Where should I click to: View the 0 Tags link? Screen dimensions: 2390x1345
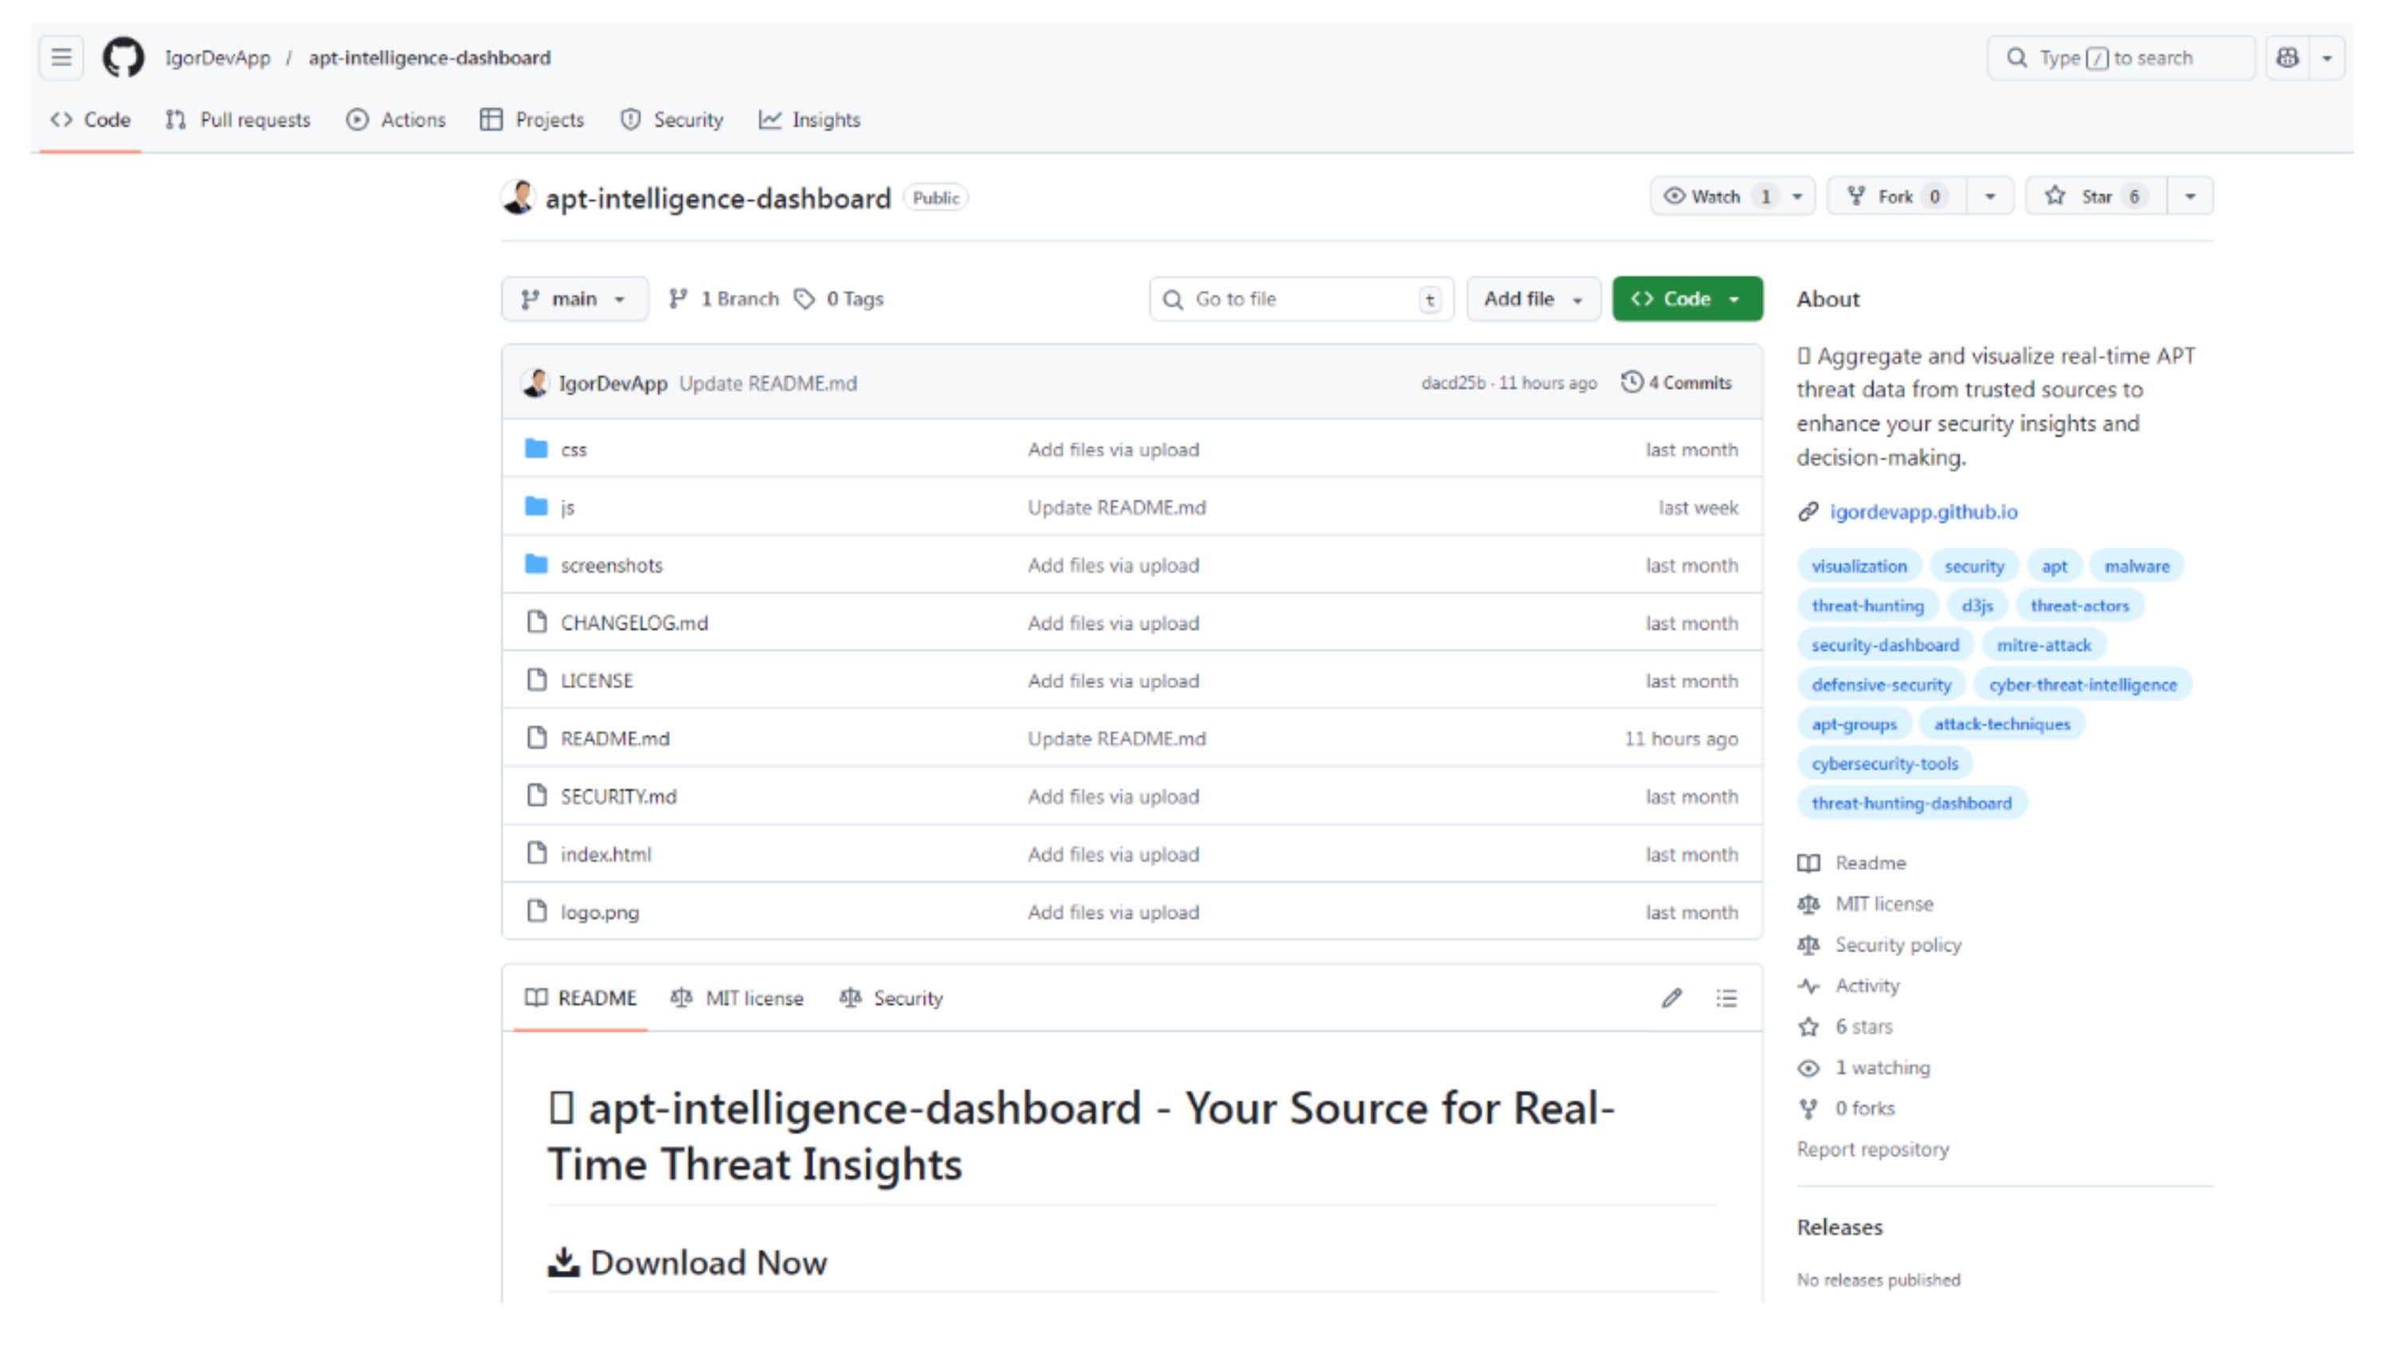pos(840,299)
